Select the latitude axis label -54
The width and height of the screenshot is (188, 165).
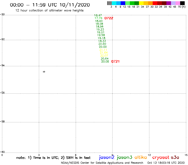coord(2,65)
